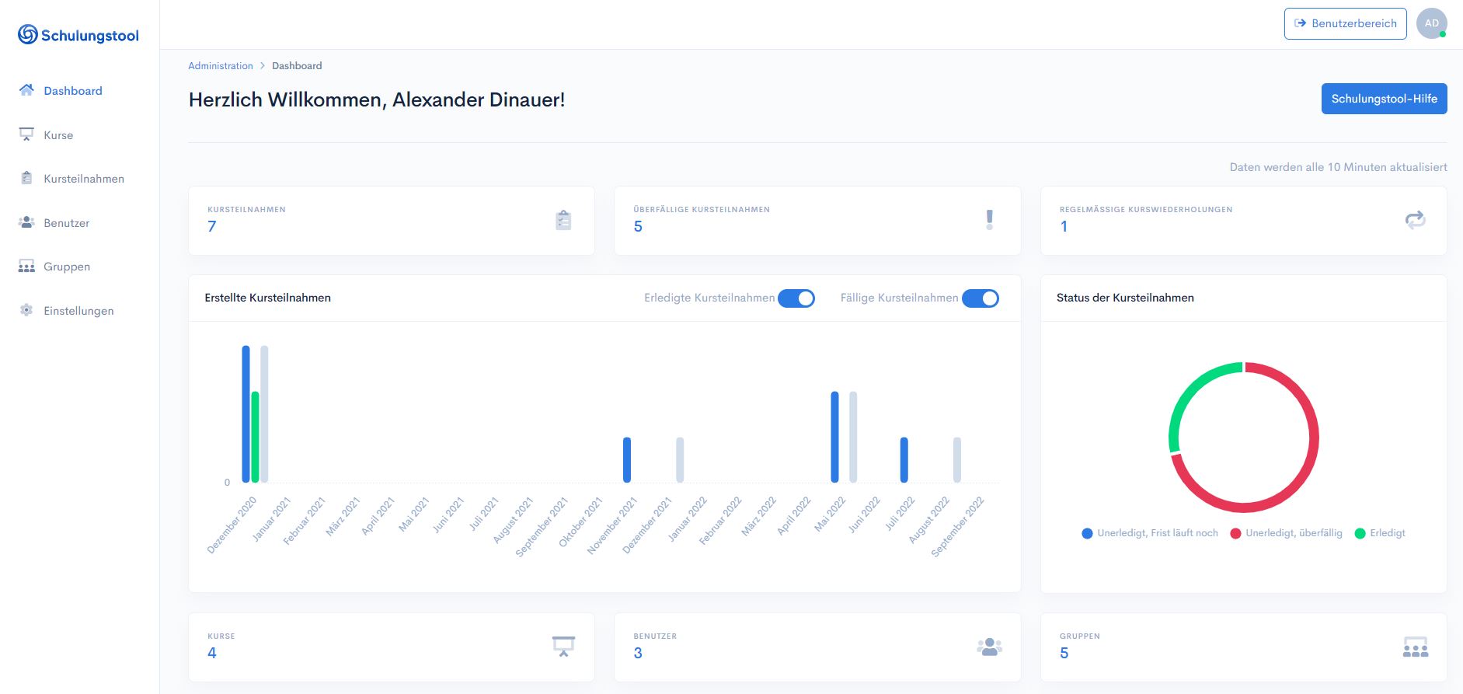Click the AD user avatar

point(1431,23)
